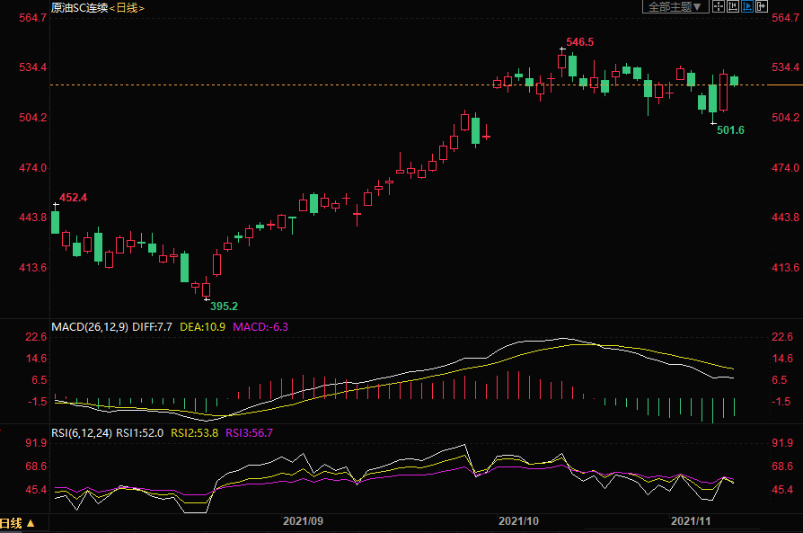
Task: Click the 2021/09 date on time axis
Action: (303, 520)
